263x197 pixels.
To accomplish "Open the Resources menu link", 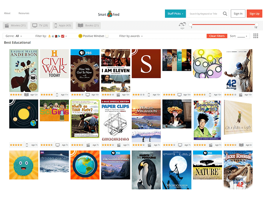I will [24, 13].
